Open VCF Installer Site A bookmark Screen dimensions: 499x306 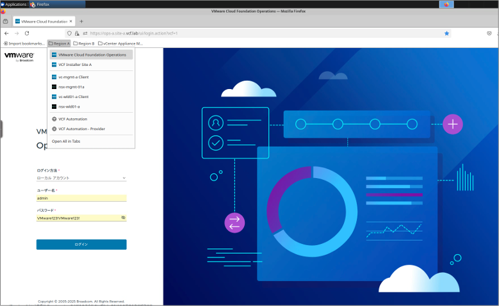pyautogui.click(x=92, y=65)
